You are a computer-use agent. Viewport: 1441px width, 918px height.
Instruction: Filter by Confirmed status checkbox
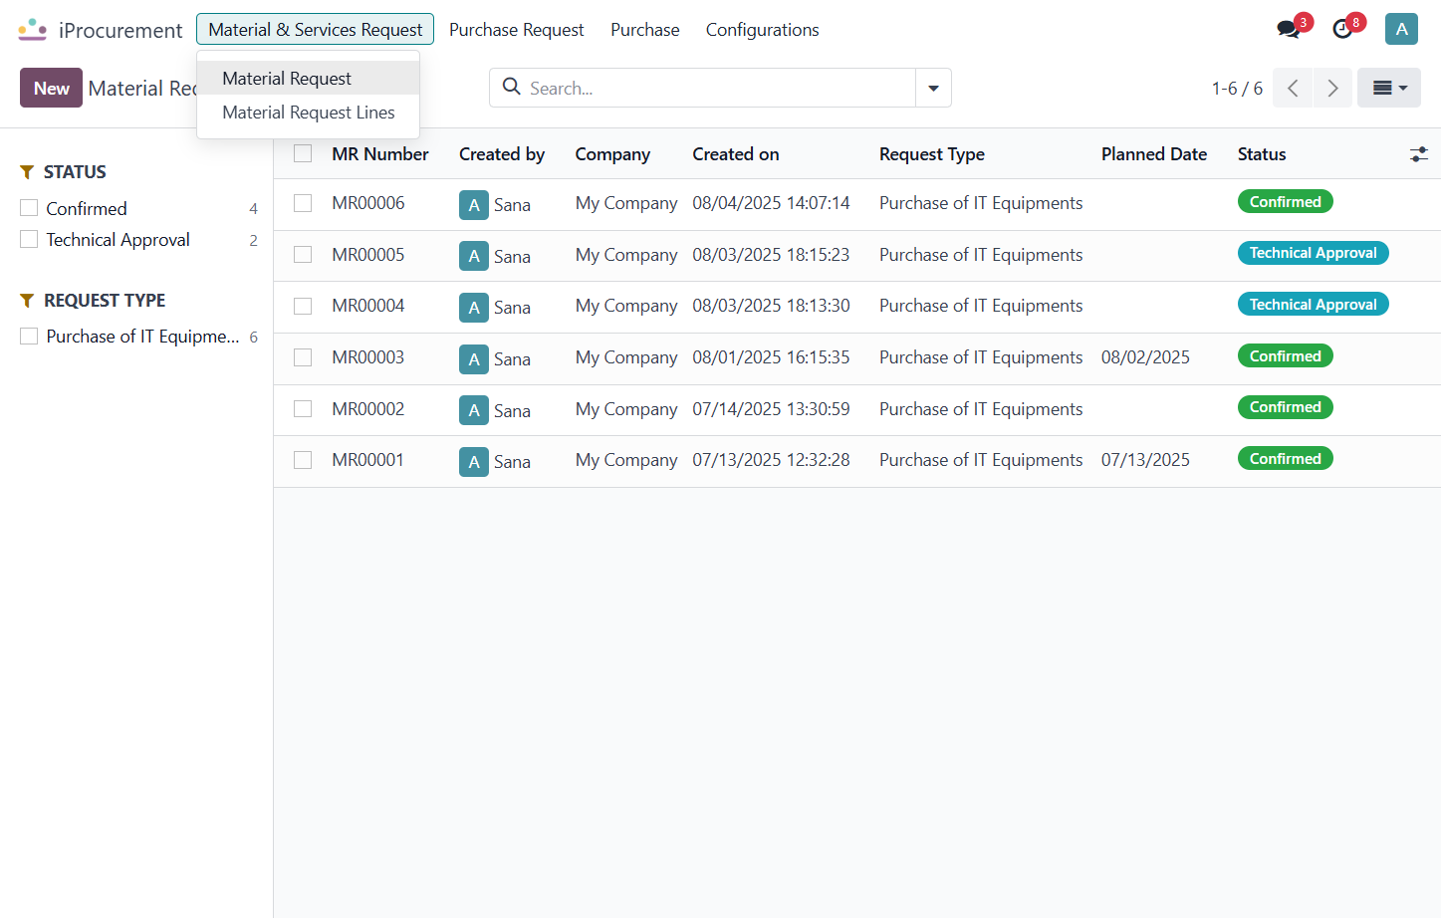[x=29, y=208]
